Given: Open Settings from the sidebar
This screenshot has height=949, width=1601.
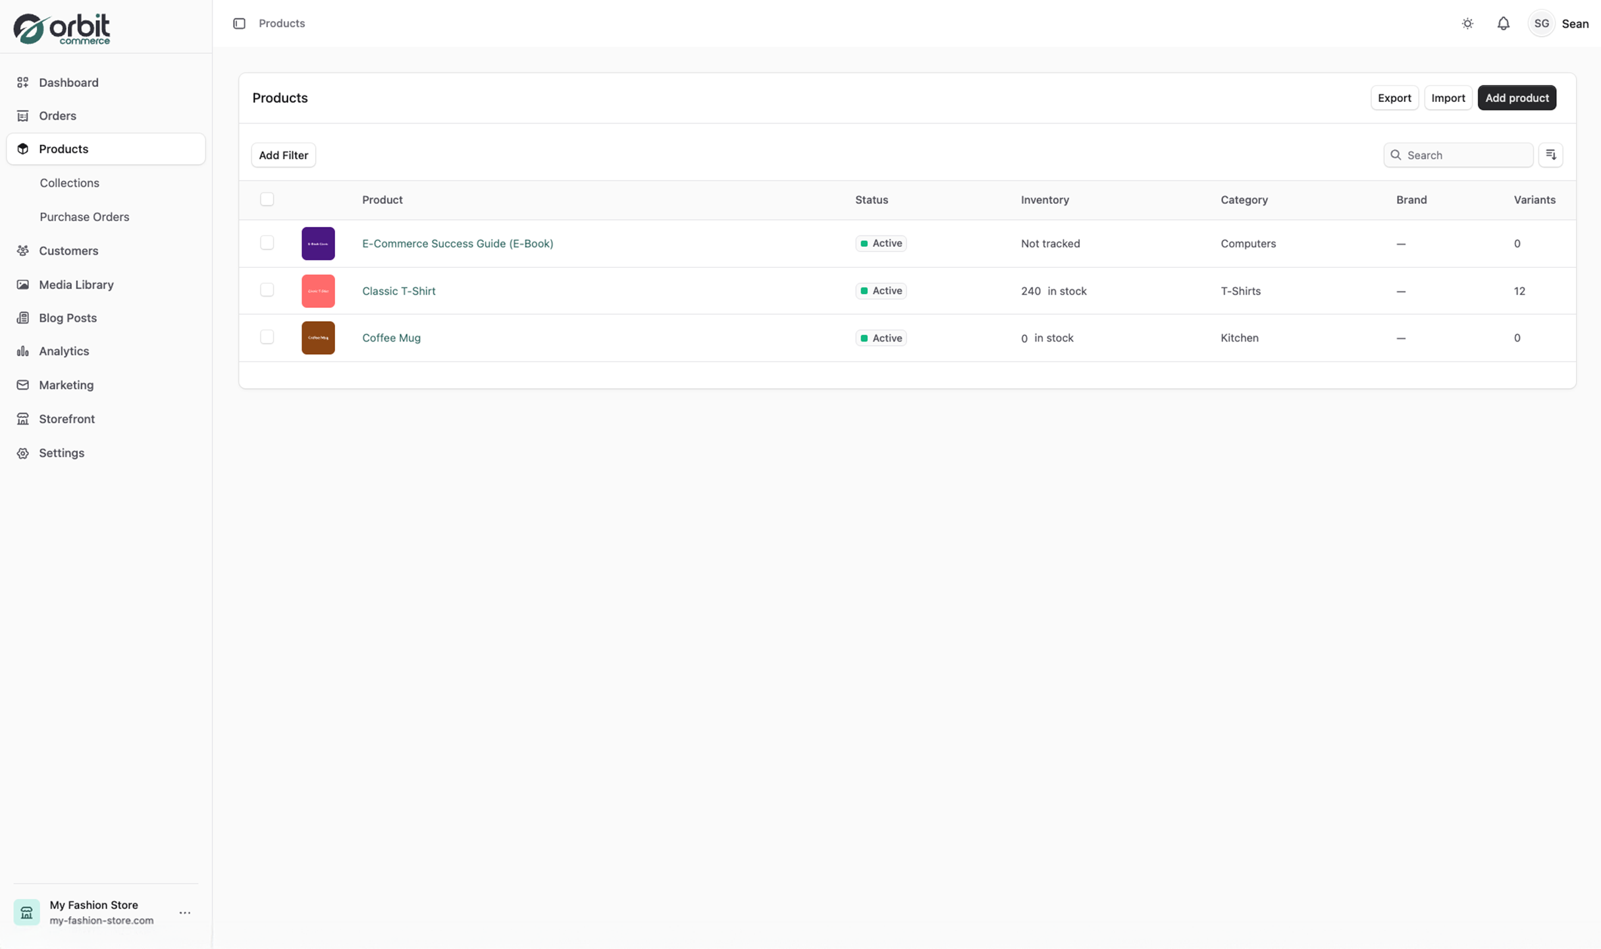Looking at the screenshot, I should point(61,453).
